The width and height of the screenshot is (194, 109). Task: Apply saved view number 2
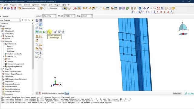coord(161,12)
